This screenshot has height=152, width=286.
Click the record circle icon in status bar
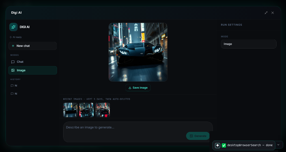(x=217, y=145)
